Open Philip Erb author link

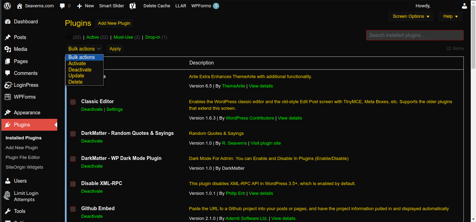tap(235, 193)
